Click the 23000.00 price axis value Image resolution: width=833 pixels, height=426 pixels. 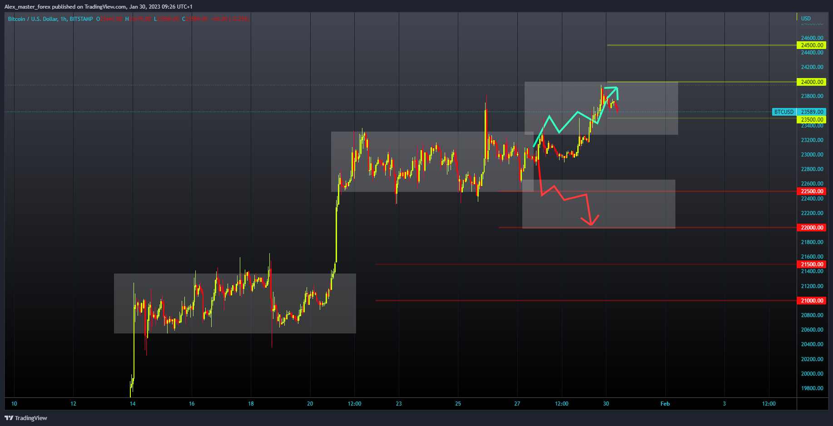tap(812, 155)
